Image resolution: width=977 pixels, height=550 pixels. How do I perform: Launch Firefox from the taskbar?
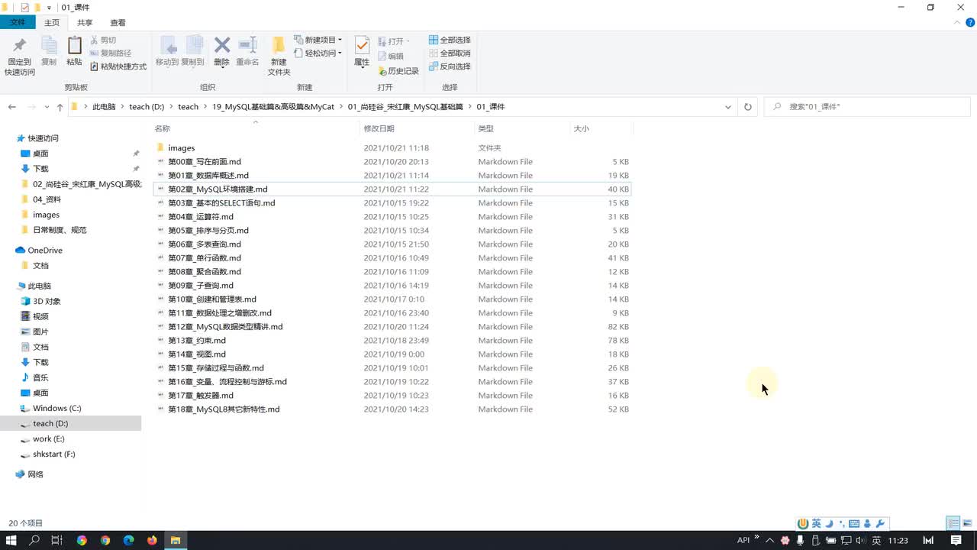tap(152, 540)
